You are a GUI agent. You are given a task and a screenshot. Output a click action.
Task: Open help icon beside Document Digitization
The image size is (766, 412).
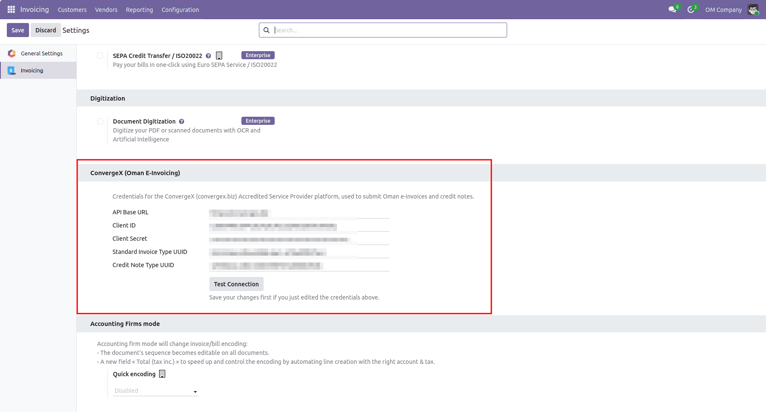coord(182,121)
